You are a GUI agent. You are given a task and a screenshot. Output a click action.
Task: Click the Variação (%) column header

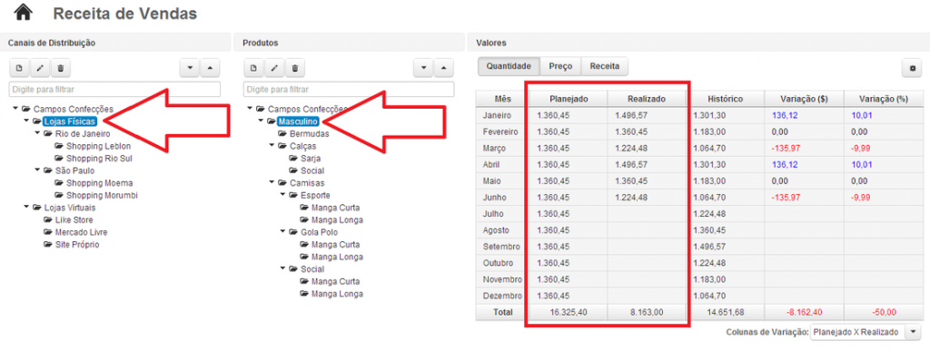884,99
